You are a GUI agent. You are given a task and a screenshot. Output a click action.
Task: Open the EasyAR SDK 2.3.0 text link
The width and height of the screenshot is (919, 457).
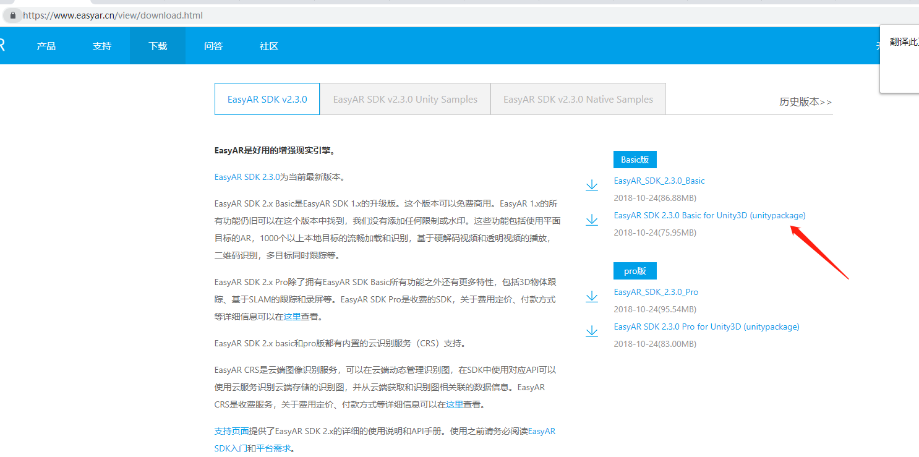(247, 177)
